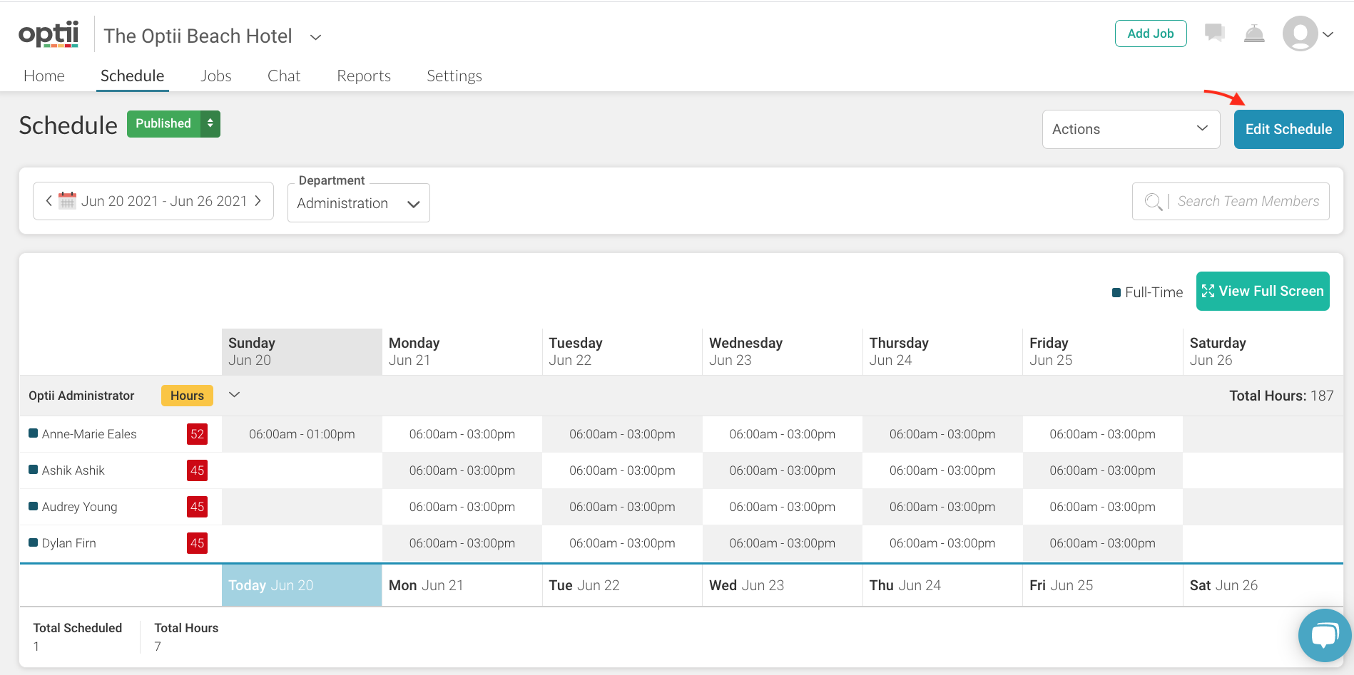Click Dylan Firn's 45 hours badge
The width and height of the screenshot is (1354, 675).
coord(197,543)
